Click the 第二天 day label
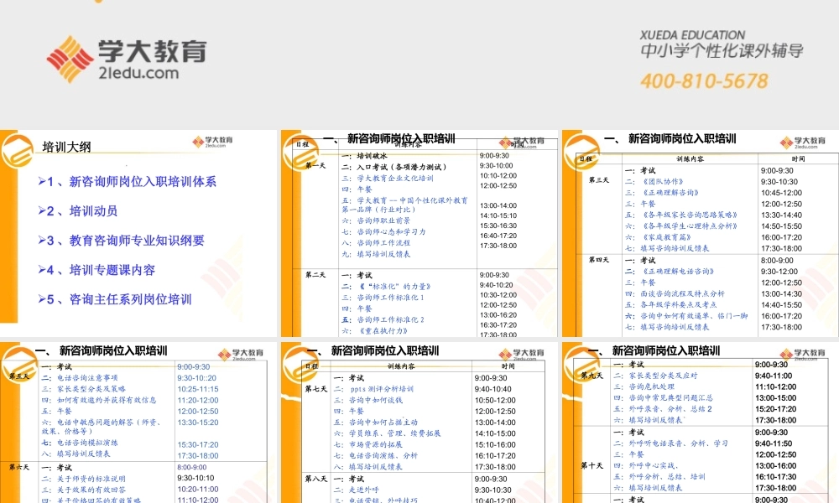Viewport: 839px width, 503px height. click(x=315, y=275)
